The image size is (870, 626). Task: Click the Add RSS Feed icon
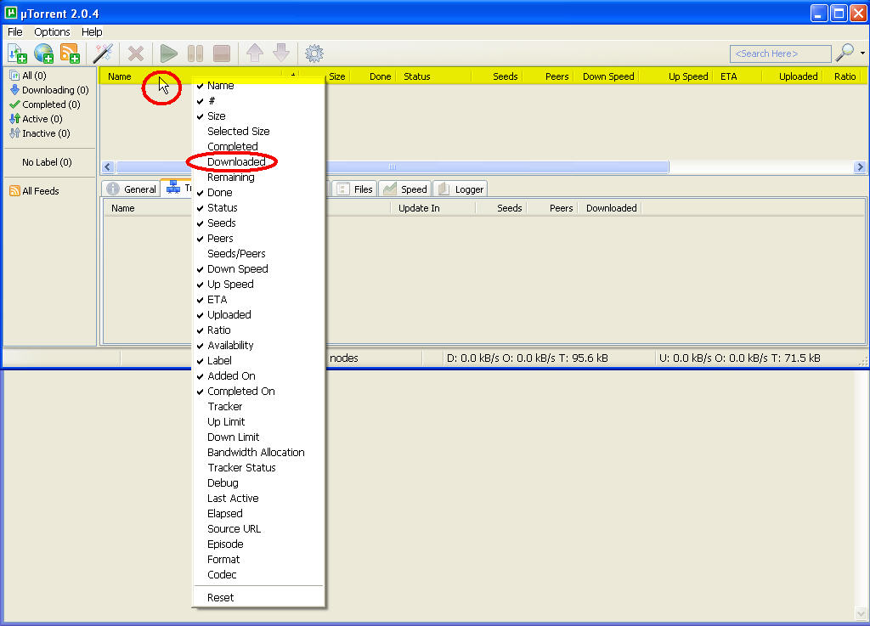pyautogui.click(x=70, y=54)
